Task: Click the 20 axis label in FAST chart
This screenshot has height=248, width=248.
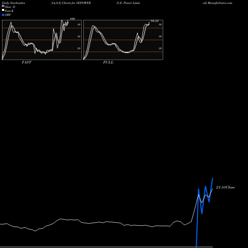Action: [79, 49]
